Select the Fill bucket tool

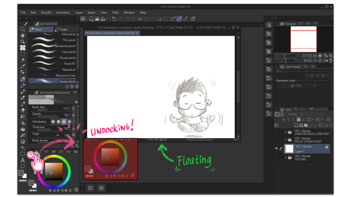(23, 129)
